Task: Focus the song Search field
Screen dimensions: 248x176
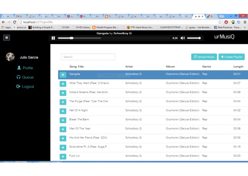Action: pyautogui.click(x=88, y=57)
